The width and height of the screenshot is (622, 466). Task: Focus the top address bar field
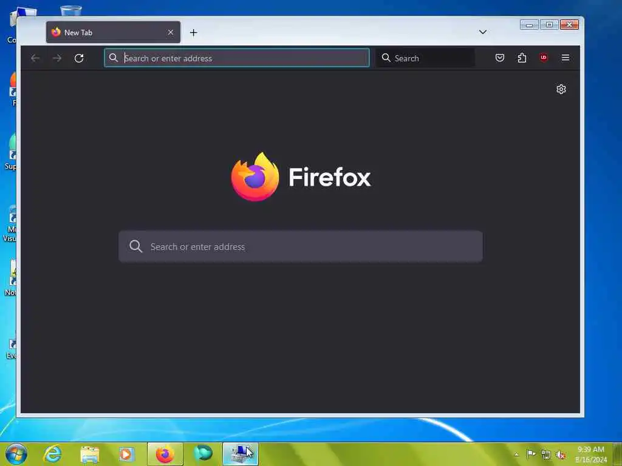237,58
